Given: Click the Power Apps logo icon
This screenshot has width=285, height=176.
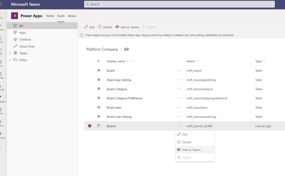Looking at the screenshot, I should click(14, 16).
